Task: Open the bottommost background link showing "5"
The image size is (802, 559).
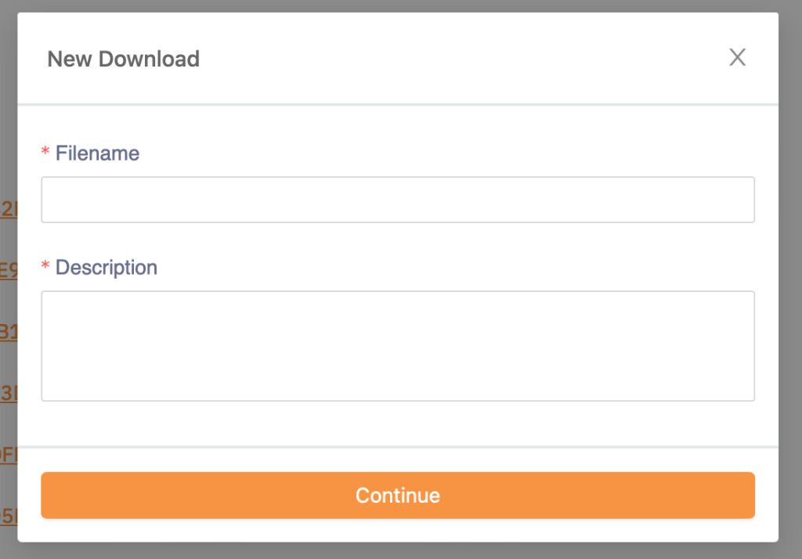Action: (x=8, y=516)
